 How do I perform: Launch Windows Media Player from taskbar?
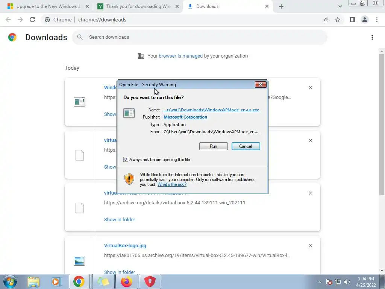(x=56, y=281)
